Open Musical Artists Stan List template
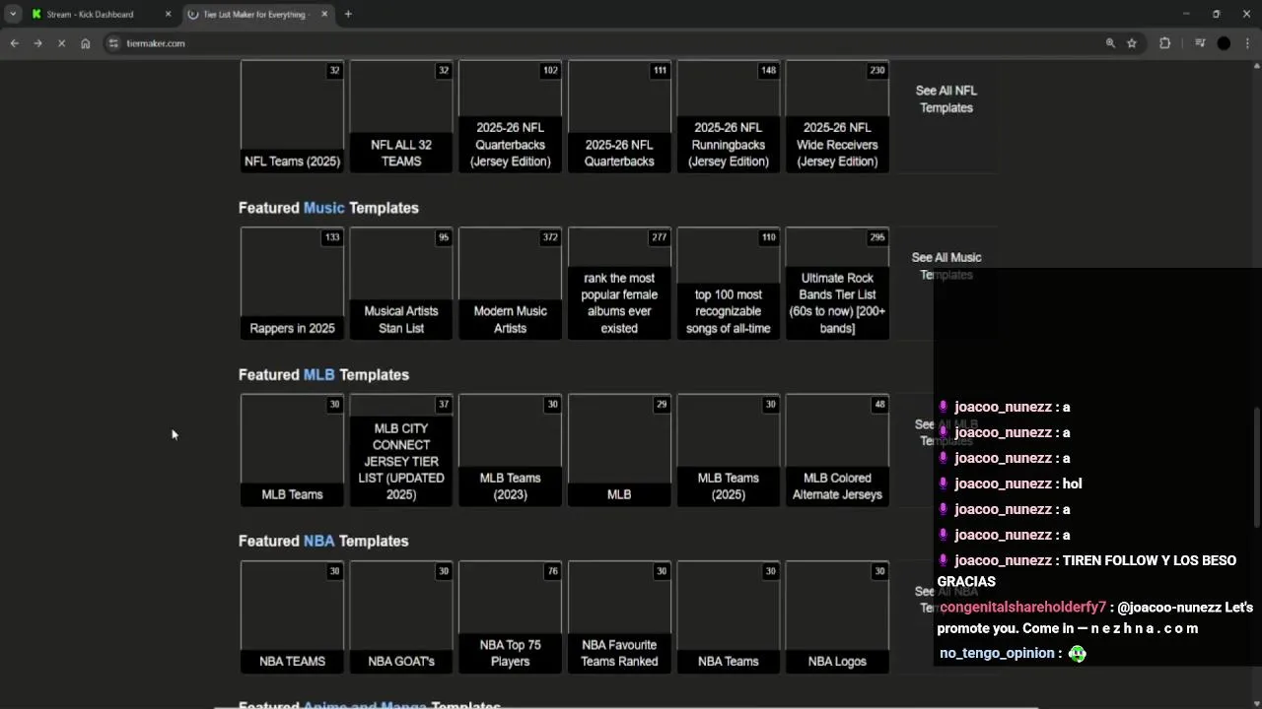Image resolution: width=1262 pixels, height=709 pixels. [401, 284]
